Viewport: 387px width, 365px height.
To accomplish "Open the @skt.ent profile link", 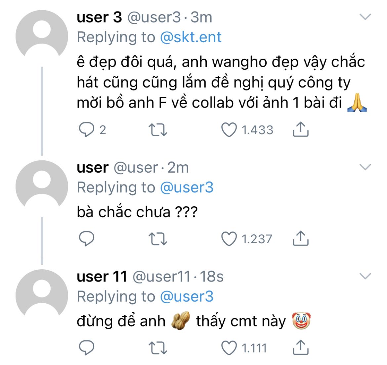I will [191, 37].
